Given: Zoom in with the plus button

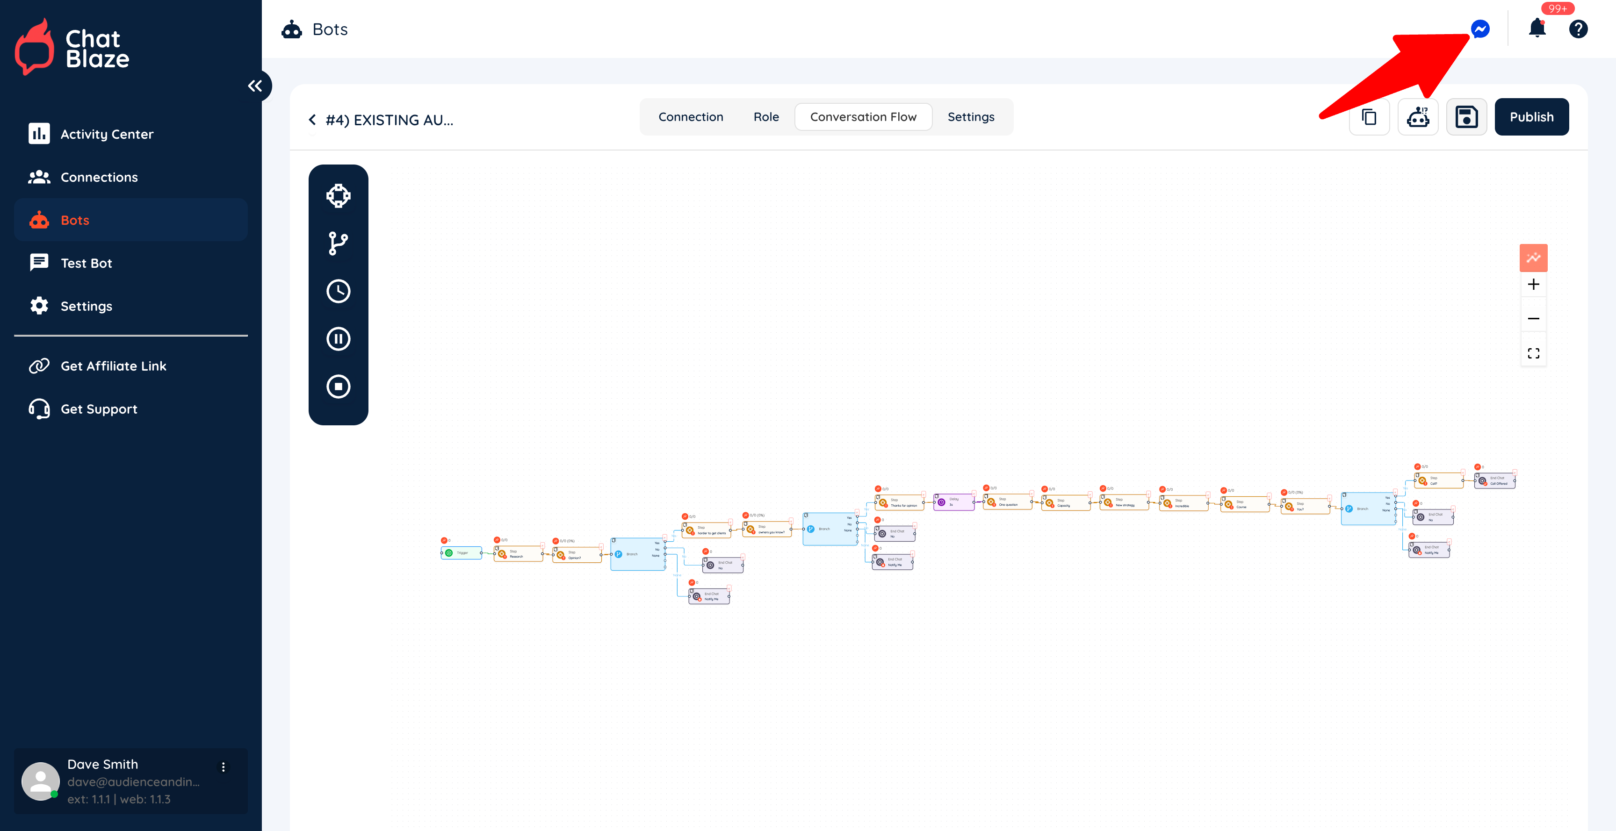Looking at the screenshot, I should 1533,285.
